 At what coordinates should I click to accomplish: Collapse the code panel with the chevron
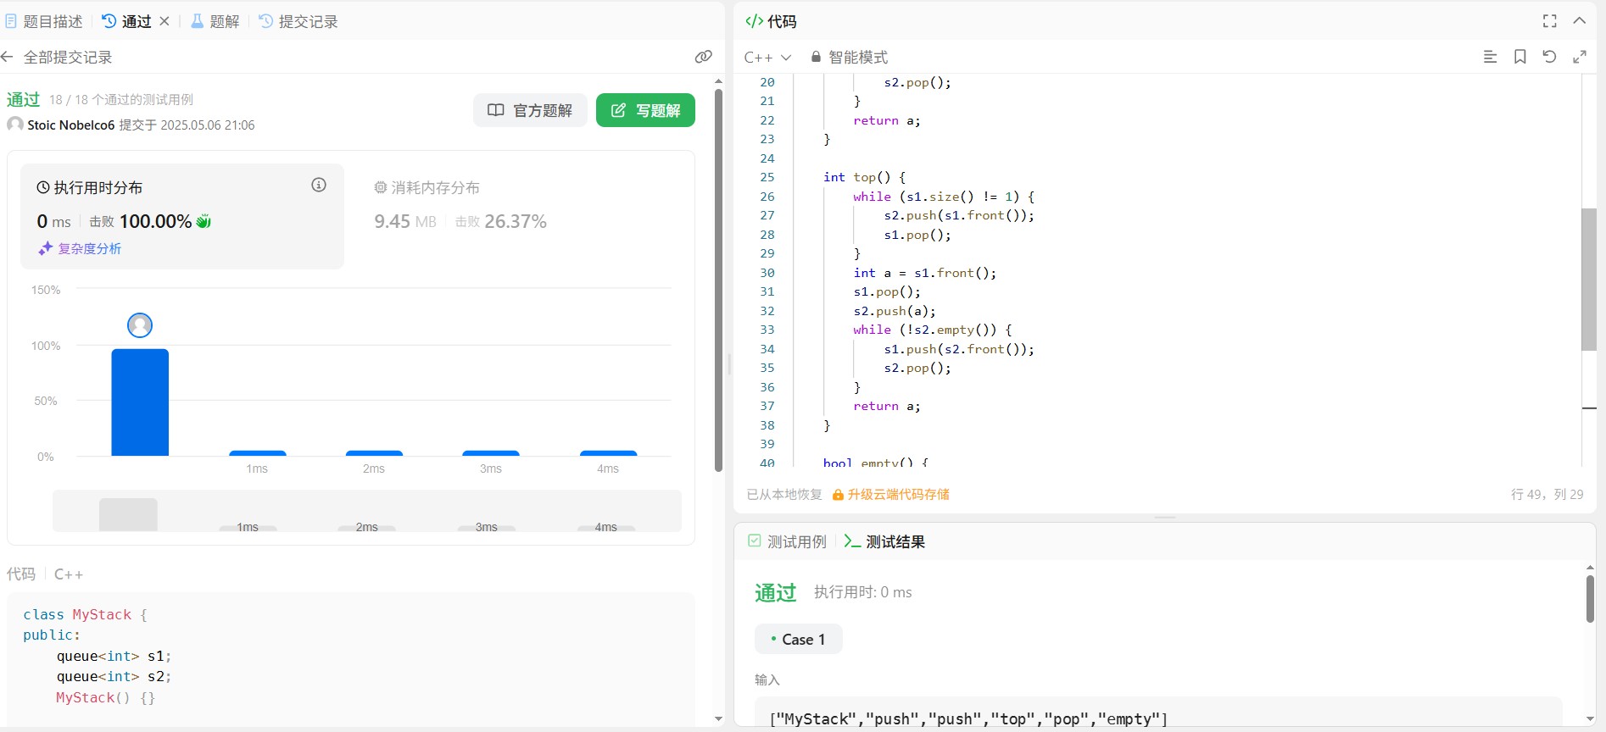1579,21
